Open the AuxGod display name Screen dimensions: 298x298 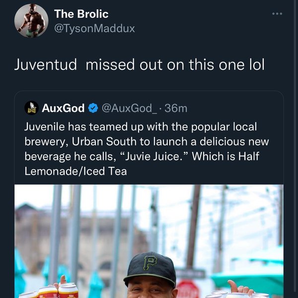coord(63,108)
